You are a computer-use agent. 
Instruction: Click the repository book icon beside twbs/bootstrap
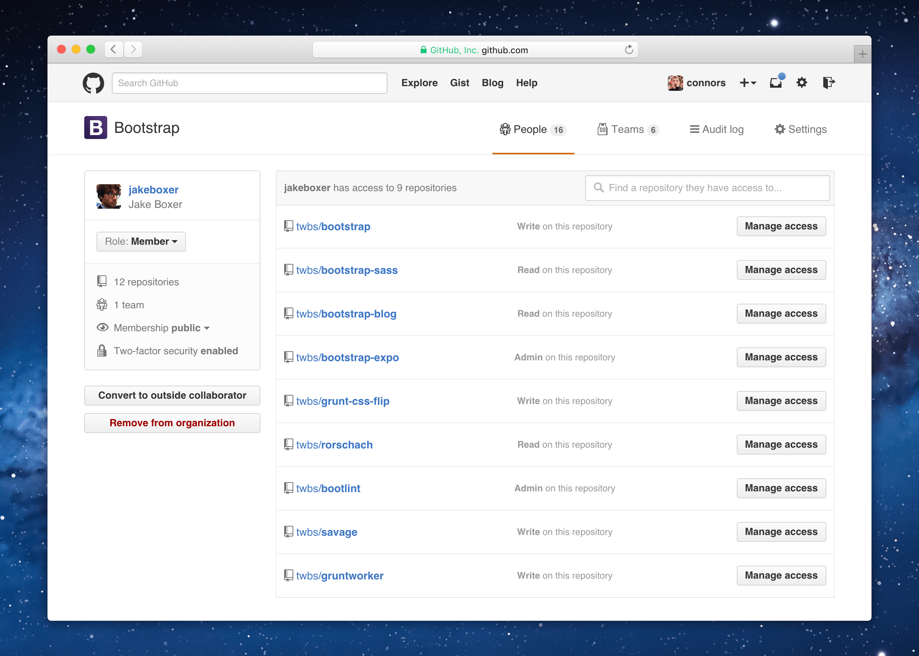coord(288,226)
